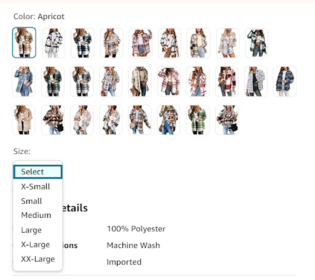Select the highlighted Apricot plaid color swatch
Screen dimensions: 315x280
coord(24,42)
